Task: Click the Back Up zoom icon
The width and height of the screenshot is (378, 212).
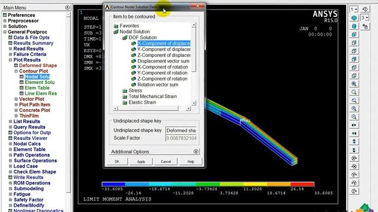Action: [354, 100]
